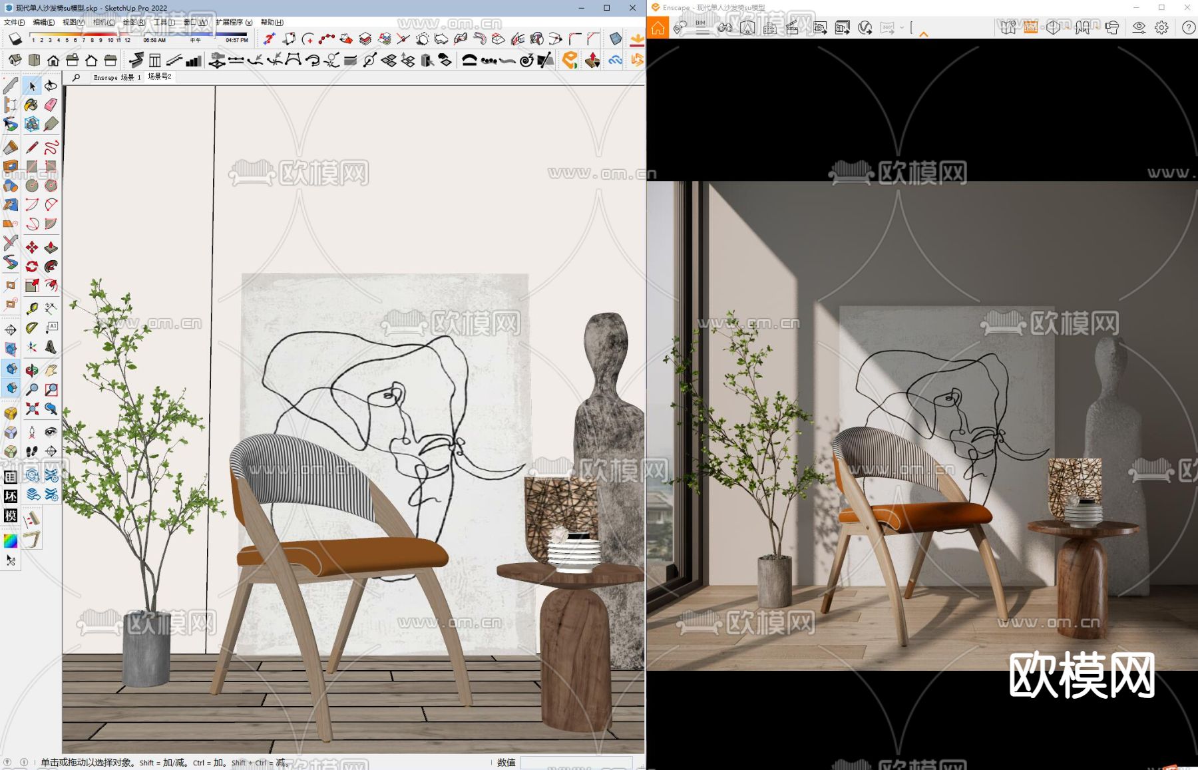The width and height of the screenshot is (1198, 770).
Task: Toggle SketchUp shadows display button
Action: point(15,40)
